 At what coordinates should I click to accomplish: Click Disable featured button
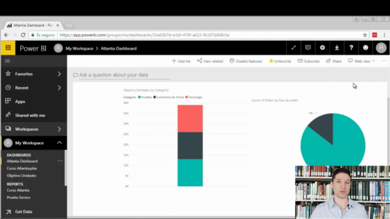pos(246,61)
